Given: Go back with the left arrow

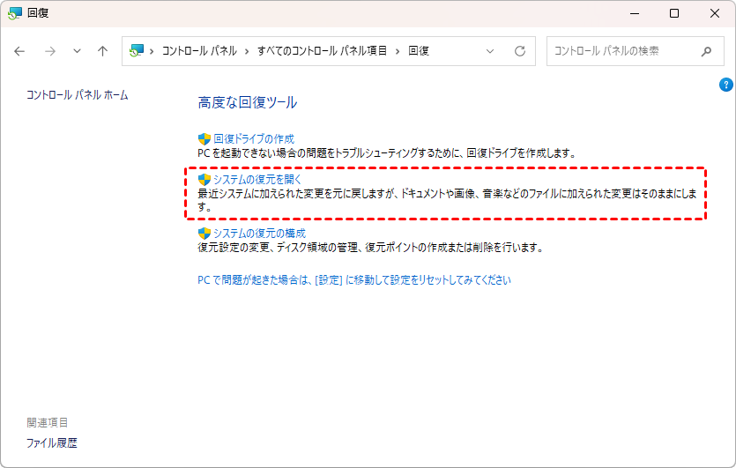Looking at the screenshot, I should pyautogui.click(x=19, y=51).
